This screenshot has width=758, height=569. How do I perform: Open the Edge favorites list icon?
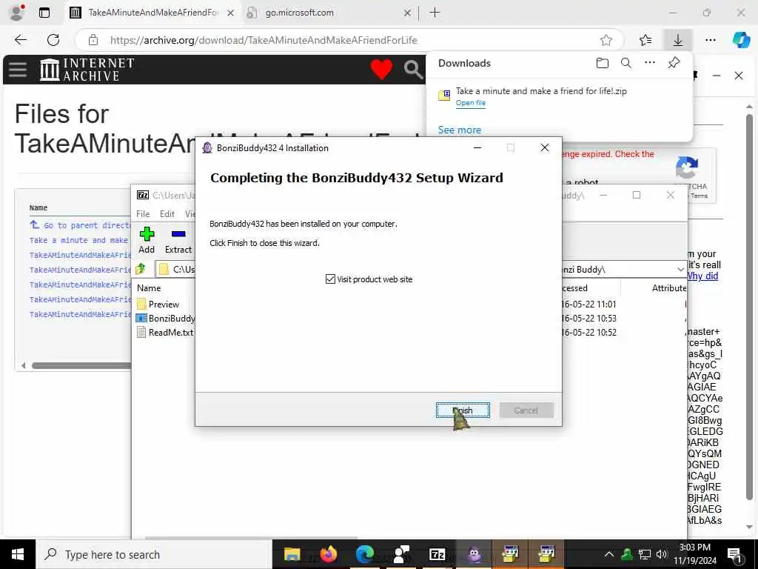pos(645,40)
